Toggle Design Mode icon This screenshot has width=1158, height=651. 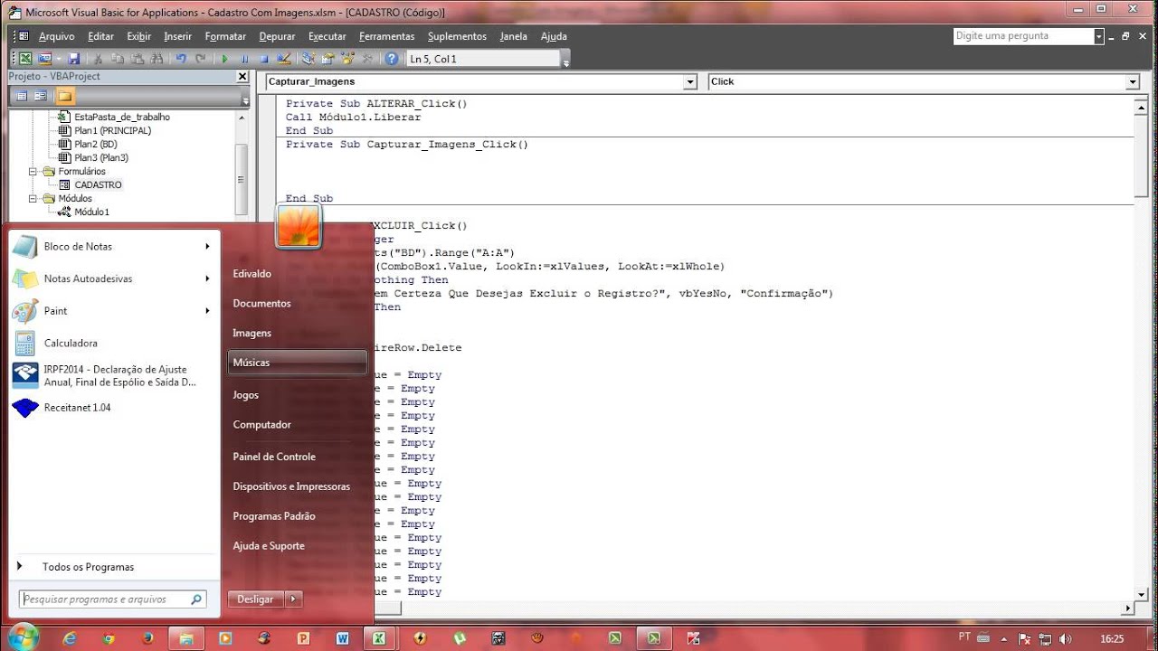click(284, 59)
